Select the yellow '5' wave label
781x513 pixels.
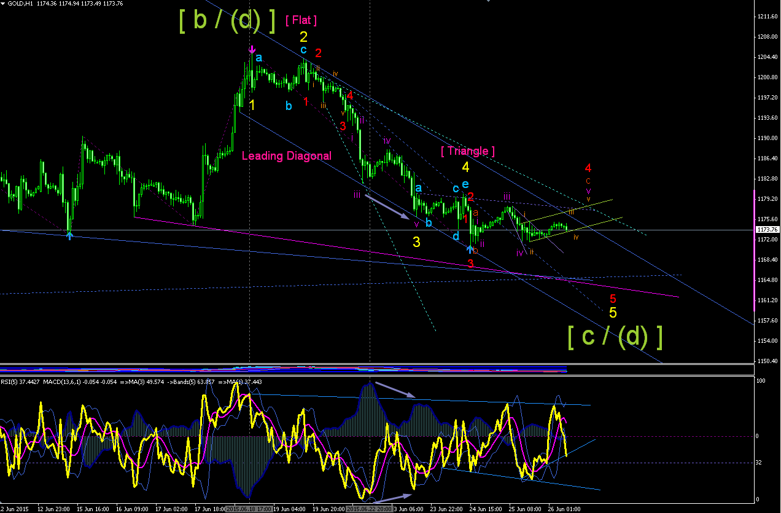[613, 312]
